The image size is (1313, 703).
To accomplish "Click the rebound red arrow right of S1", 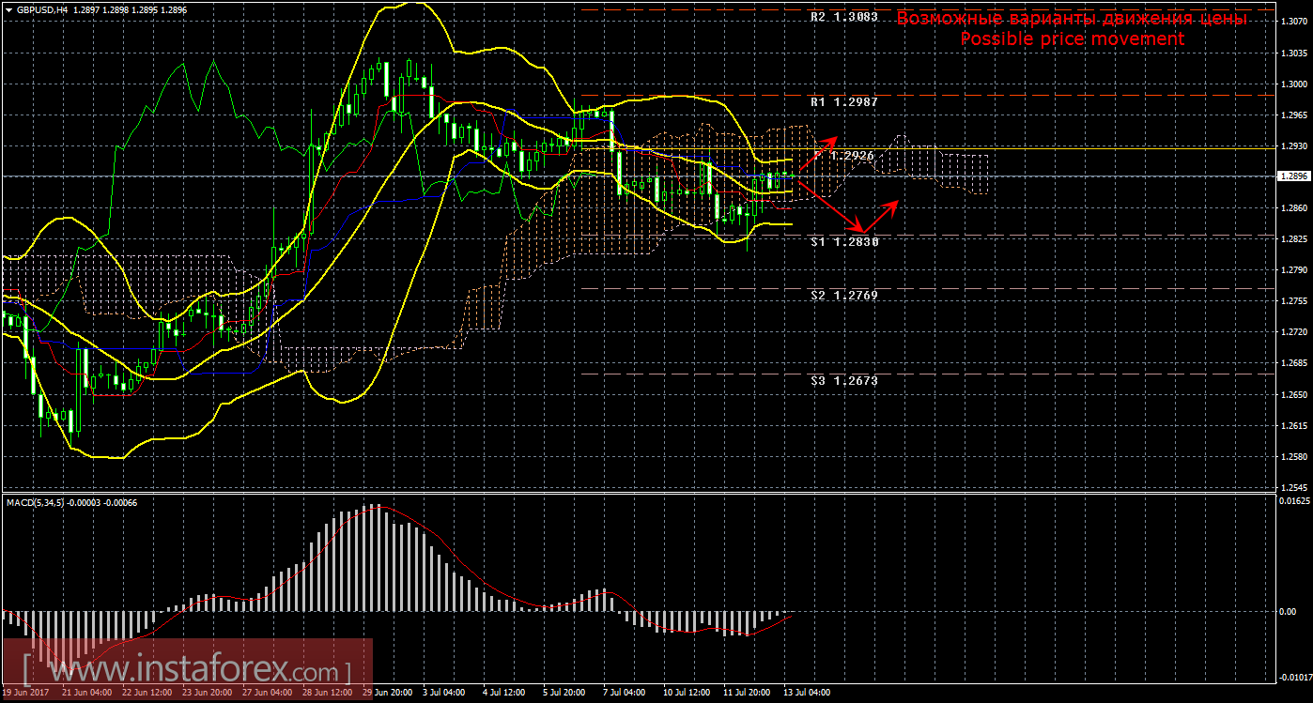I will 883,215.
